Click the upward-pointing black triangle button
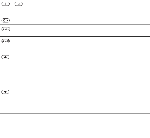150x138 pixels. tap(5, 57)
